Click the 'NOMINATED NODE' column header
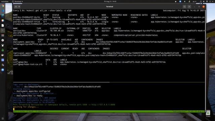Image resolution: width=215 pixels, height=121 pixels. tap(120, 15)
